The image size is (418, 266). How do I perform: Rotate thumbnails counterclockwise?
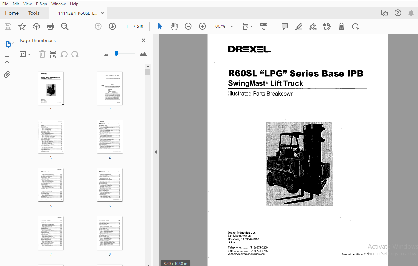(x=64, y=54)
